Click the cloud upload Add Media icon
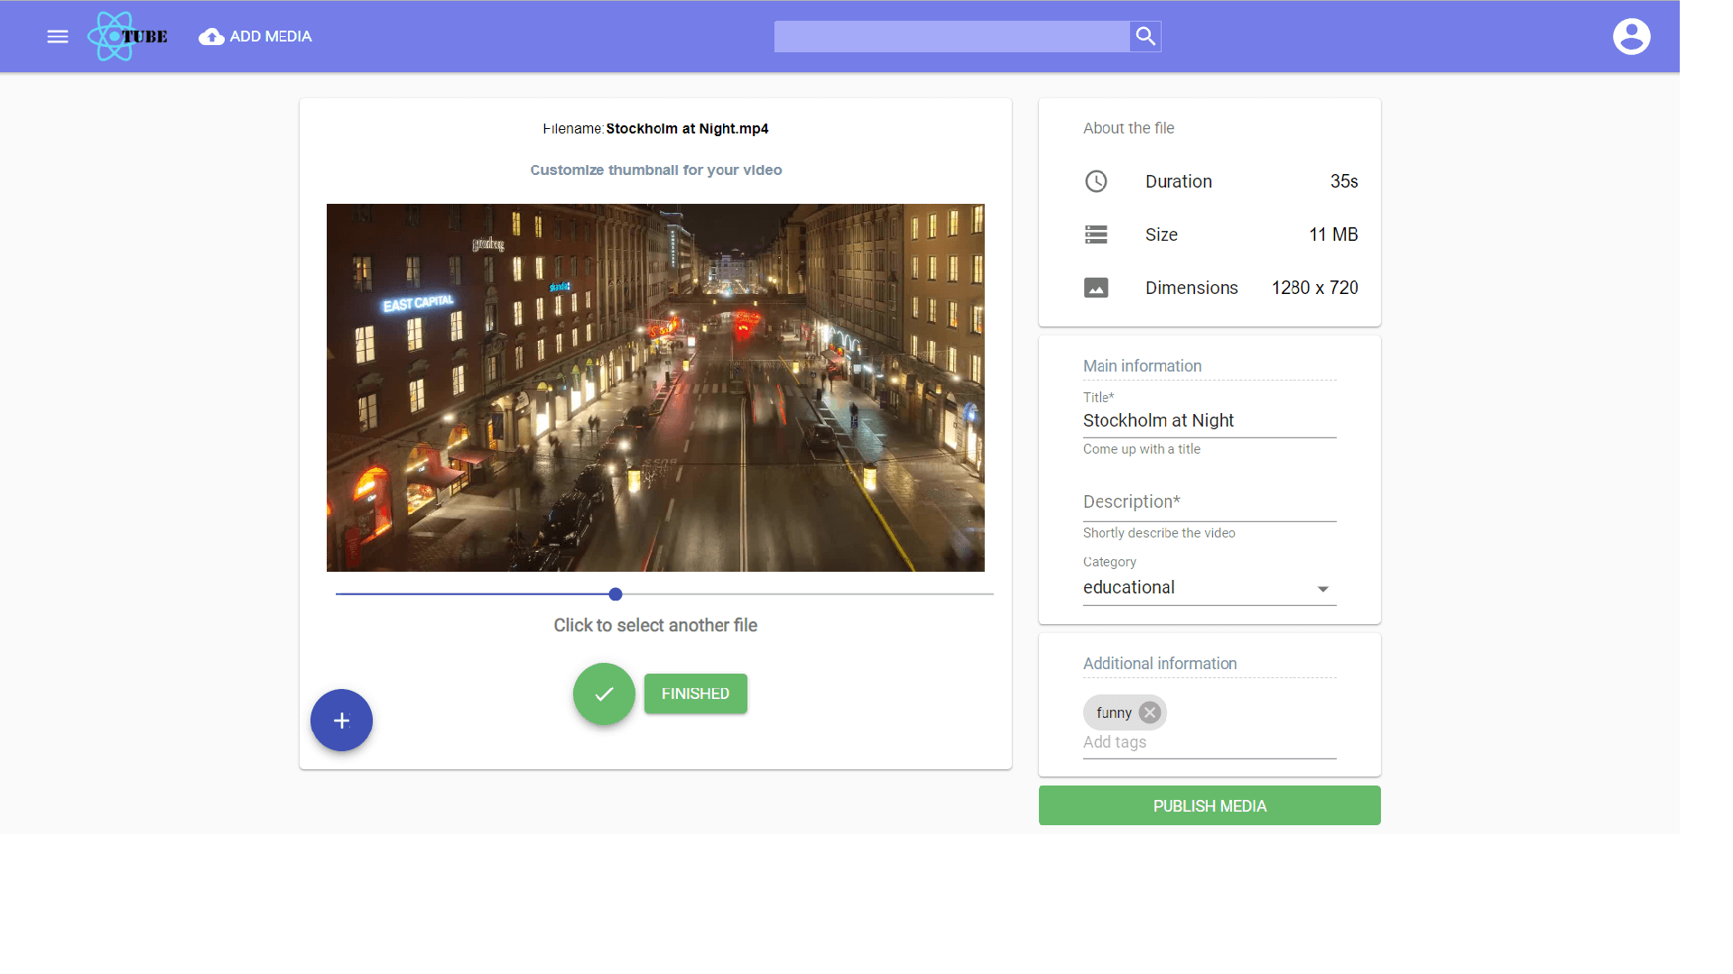Image resolution: width=1733 pixels, height=974 pixels. click(x=211, y=37)
